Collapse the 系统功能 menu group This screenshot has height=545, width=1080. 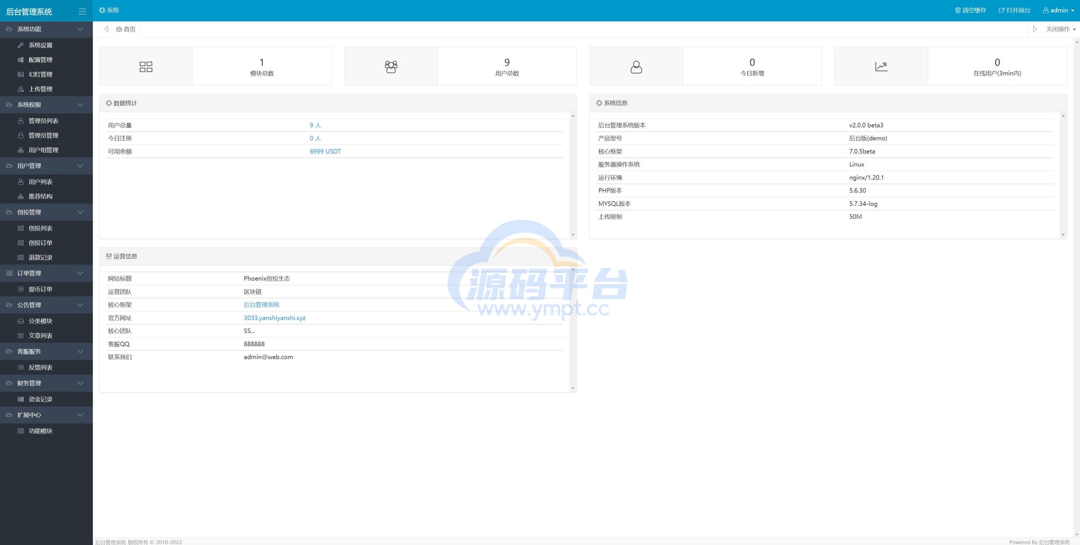(x=46, y=29)
